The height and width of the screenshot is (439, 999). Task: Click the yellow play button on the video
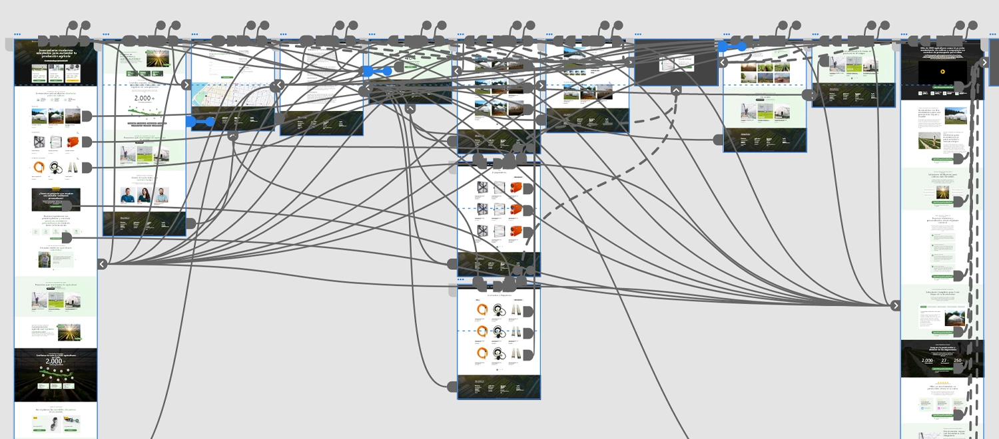942,72
